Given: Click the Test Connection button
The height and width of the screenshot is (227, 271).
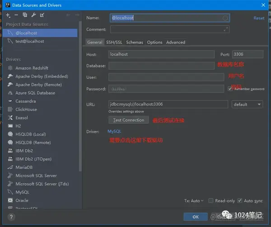Looking at the screenshot, I should pyautogui.click(x=129, y=120).
